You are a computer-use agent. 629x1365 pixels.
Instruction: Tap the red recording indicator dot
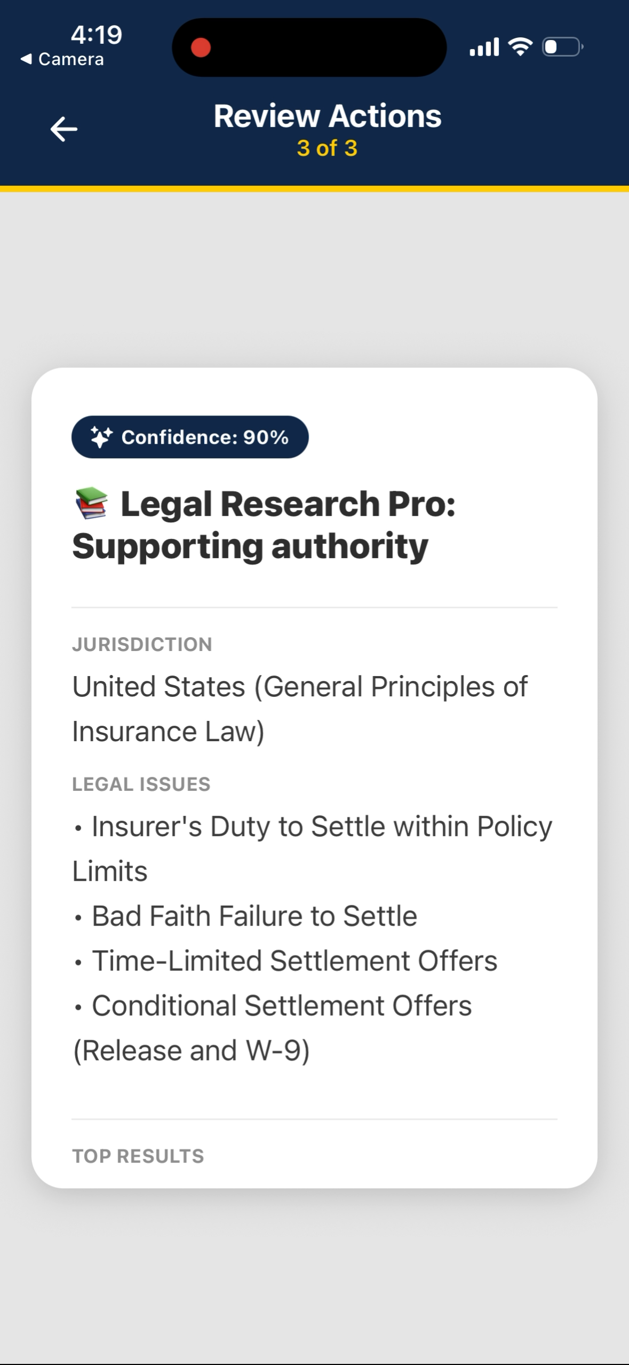tap(201, 48)
